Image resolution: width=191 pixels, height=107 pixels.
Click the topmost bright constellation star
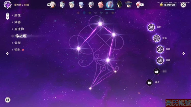click(x=100, y=24)
